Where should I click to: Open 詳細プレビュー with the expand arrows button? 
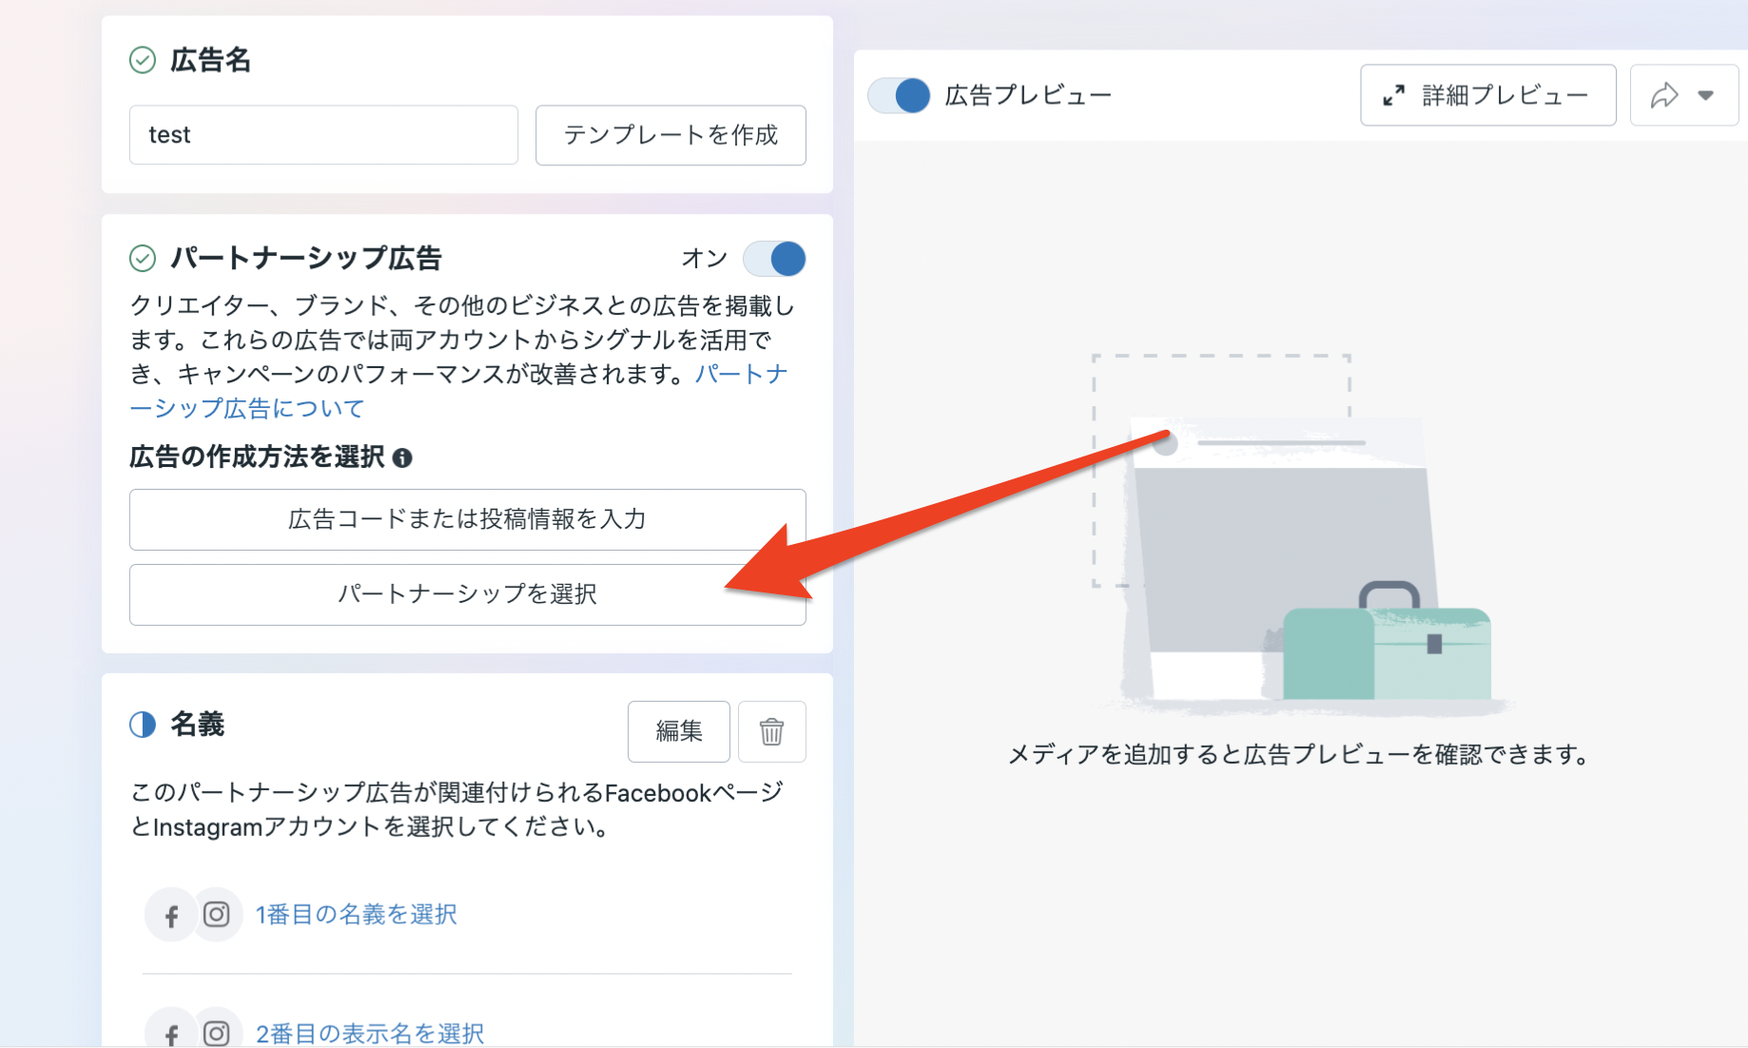(x=1487, y=96)
